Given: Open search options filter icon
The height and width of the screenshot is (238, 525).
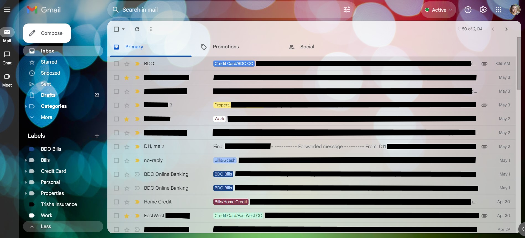Looking at the screenshot, I should coord(347,10).
